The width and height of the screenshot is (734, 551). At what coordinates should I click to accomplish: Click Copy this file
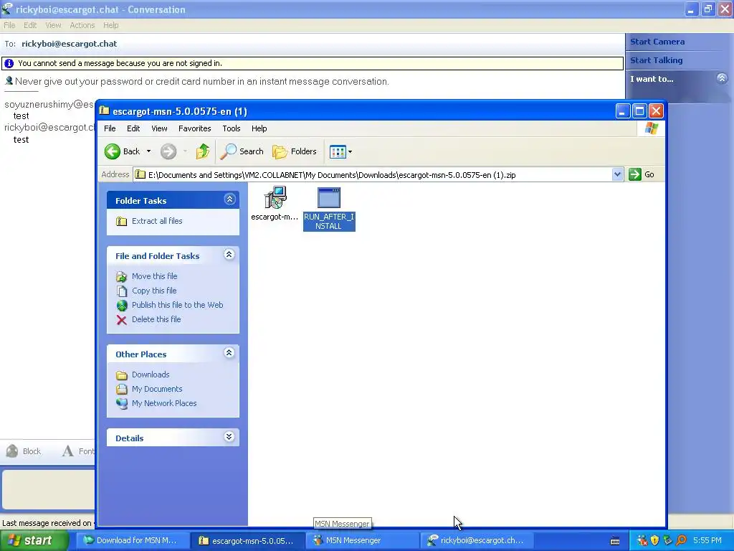pos(154,291)
